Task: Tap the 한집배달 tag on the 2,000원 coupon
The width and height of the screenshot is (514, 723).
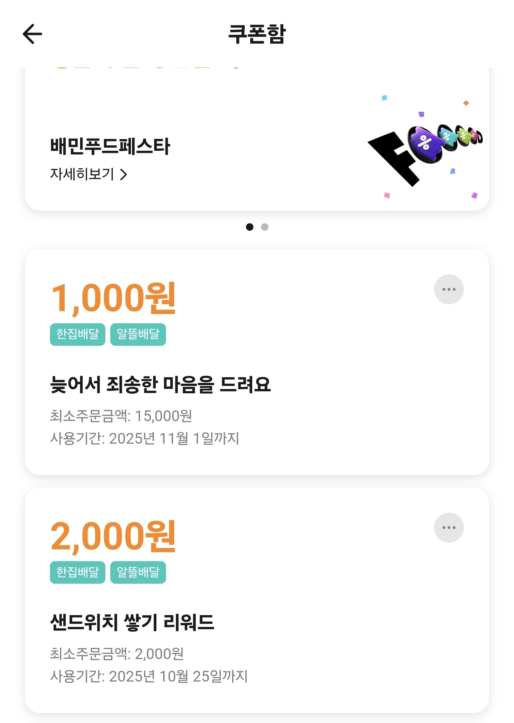Action: [77, 572]
